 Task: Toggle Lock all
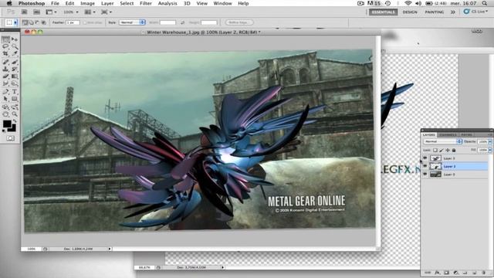tap(454, 150)
